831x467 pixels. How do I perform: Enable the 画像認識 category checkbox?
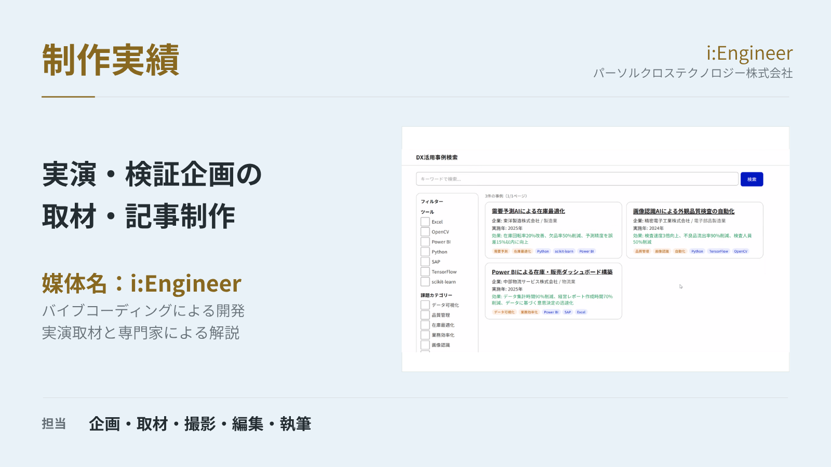(425, 345)
